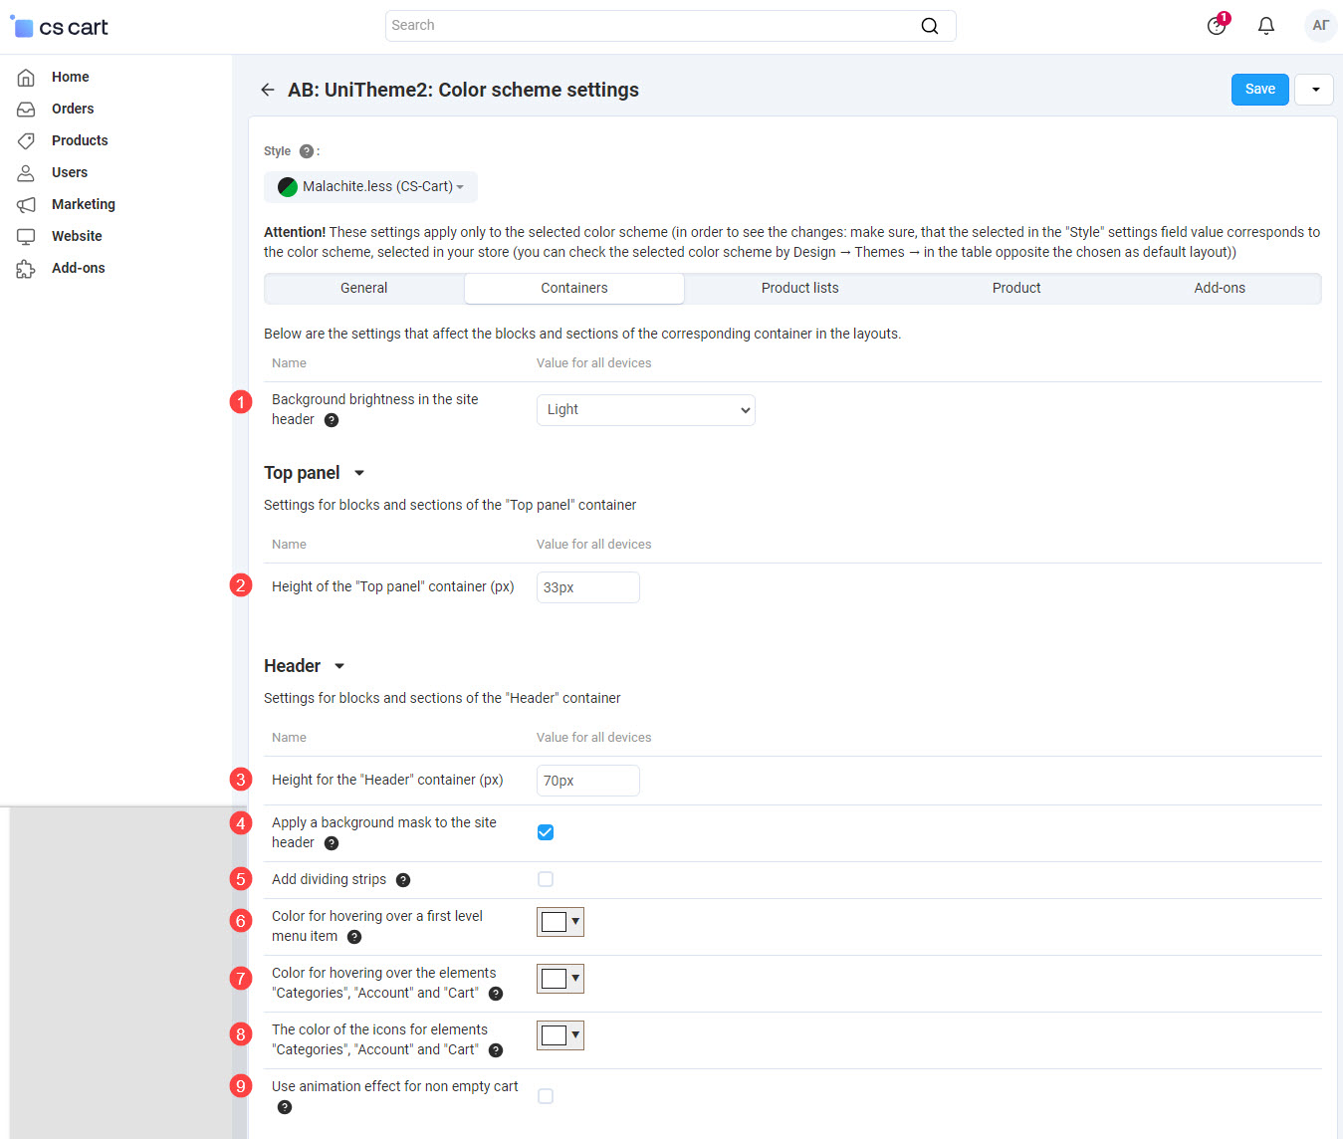
Task: Open the Background brightness Light dropdown
Action: tap(645, 410)
